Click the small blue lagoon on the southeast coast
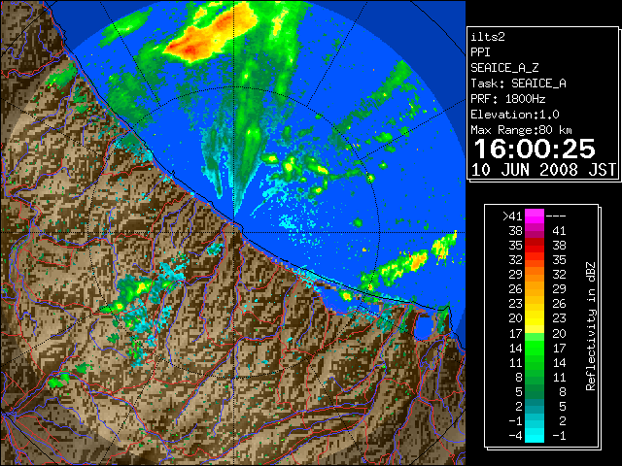622x466 pixels. click(x=424, y=328)
